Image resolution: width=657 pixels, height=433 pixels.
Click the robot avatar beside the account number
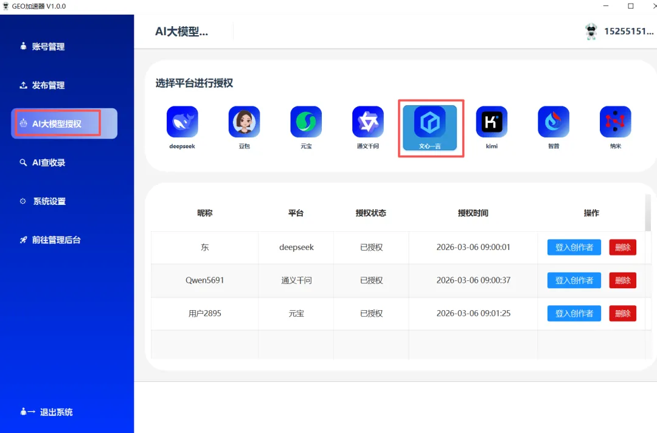591,32
